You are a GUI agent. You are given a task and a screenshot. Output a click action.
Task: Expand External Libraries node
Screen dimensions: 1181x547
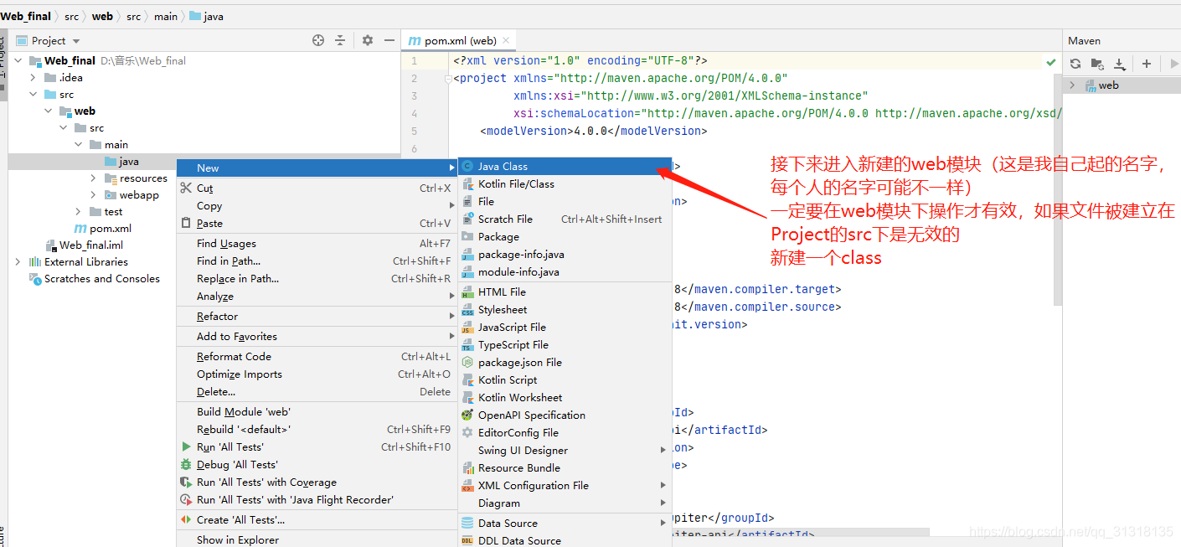point(18,261)
